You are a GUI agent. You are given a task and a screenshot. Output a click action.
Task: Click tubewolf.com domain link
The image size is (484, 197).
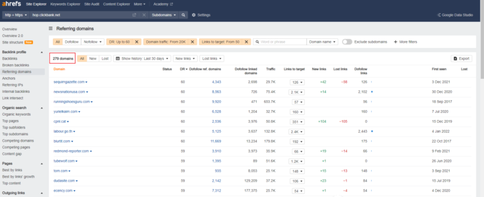(x=64, y=161)
